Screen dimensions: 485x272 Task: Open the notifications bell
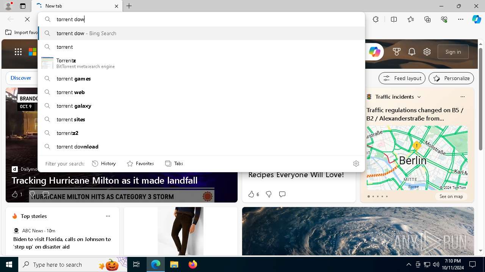click(412, 52)
